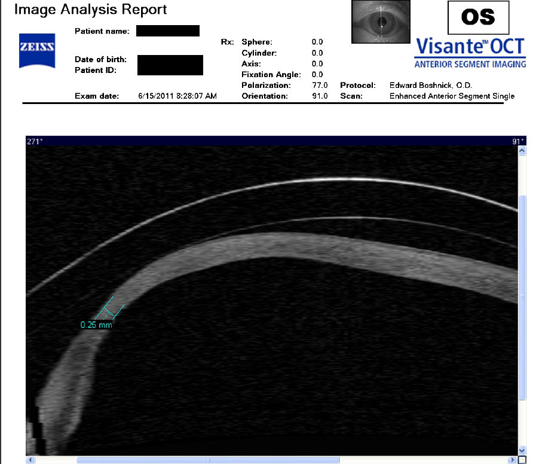
Task: Click the vertical scrollbar thumb
Action: [x=522, y=296]
